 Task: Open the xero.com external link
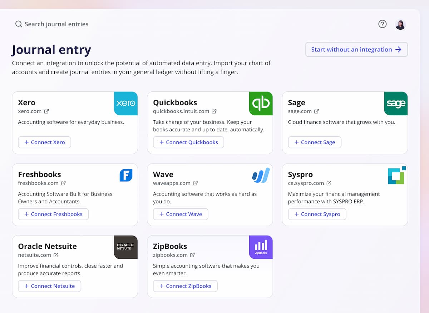tap(34, 111)
